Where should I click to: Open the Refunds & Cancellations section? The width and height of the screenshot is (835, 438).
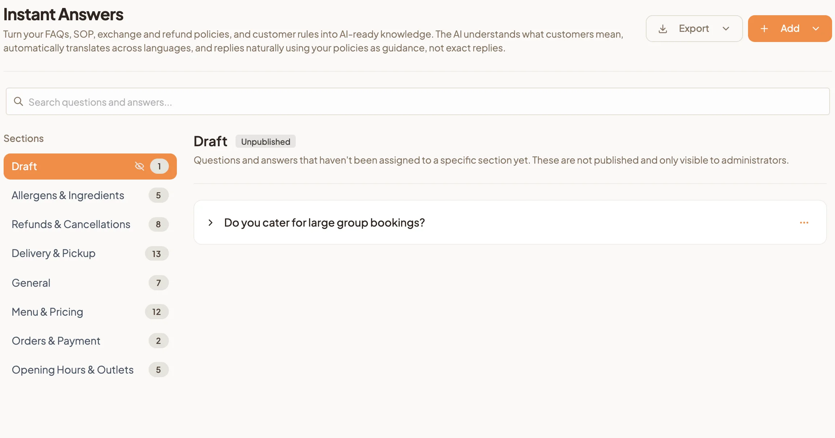[x=90, y=224]
